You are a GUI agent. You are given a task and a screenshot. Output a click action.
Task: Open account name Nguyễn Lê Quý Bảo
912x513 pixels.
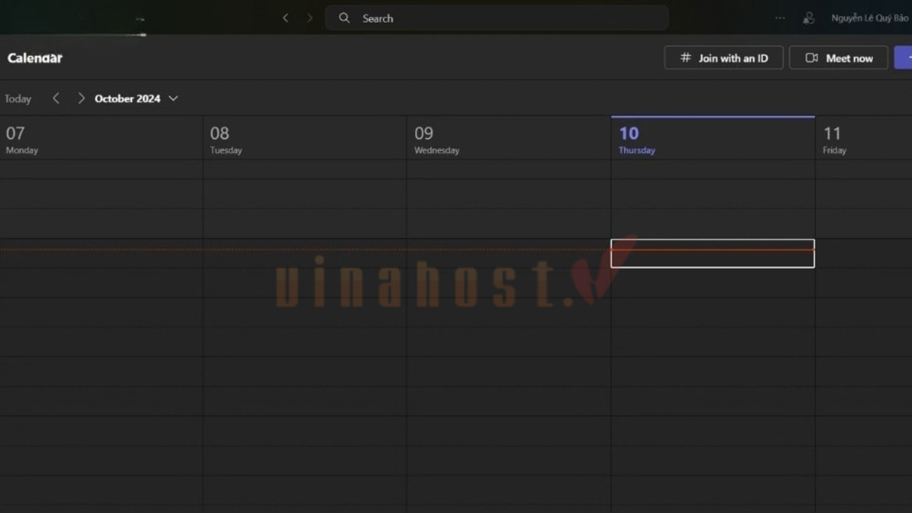(x=870, y=18)
